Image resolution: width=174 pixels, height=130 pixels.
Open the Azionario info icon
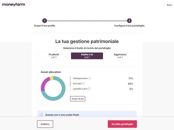tap(84, 84)
